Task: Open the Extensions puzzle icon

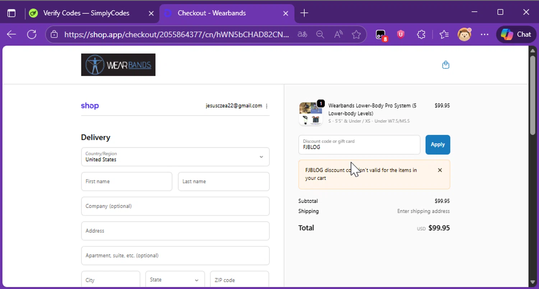Action: (x=421, y=34)
